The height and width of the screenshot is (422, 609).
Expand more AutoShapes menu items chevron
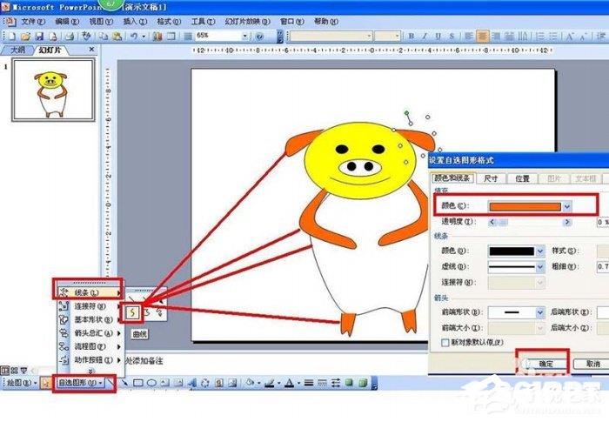click(91, 371)
